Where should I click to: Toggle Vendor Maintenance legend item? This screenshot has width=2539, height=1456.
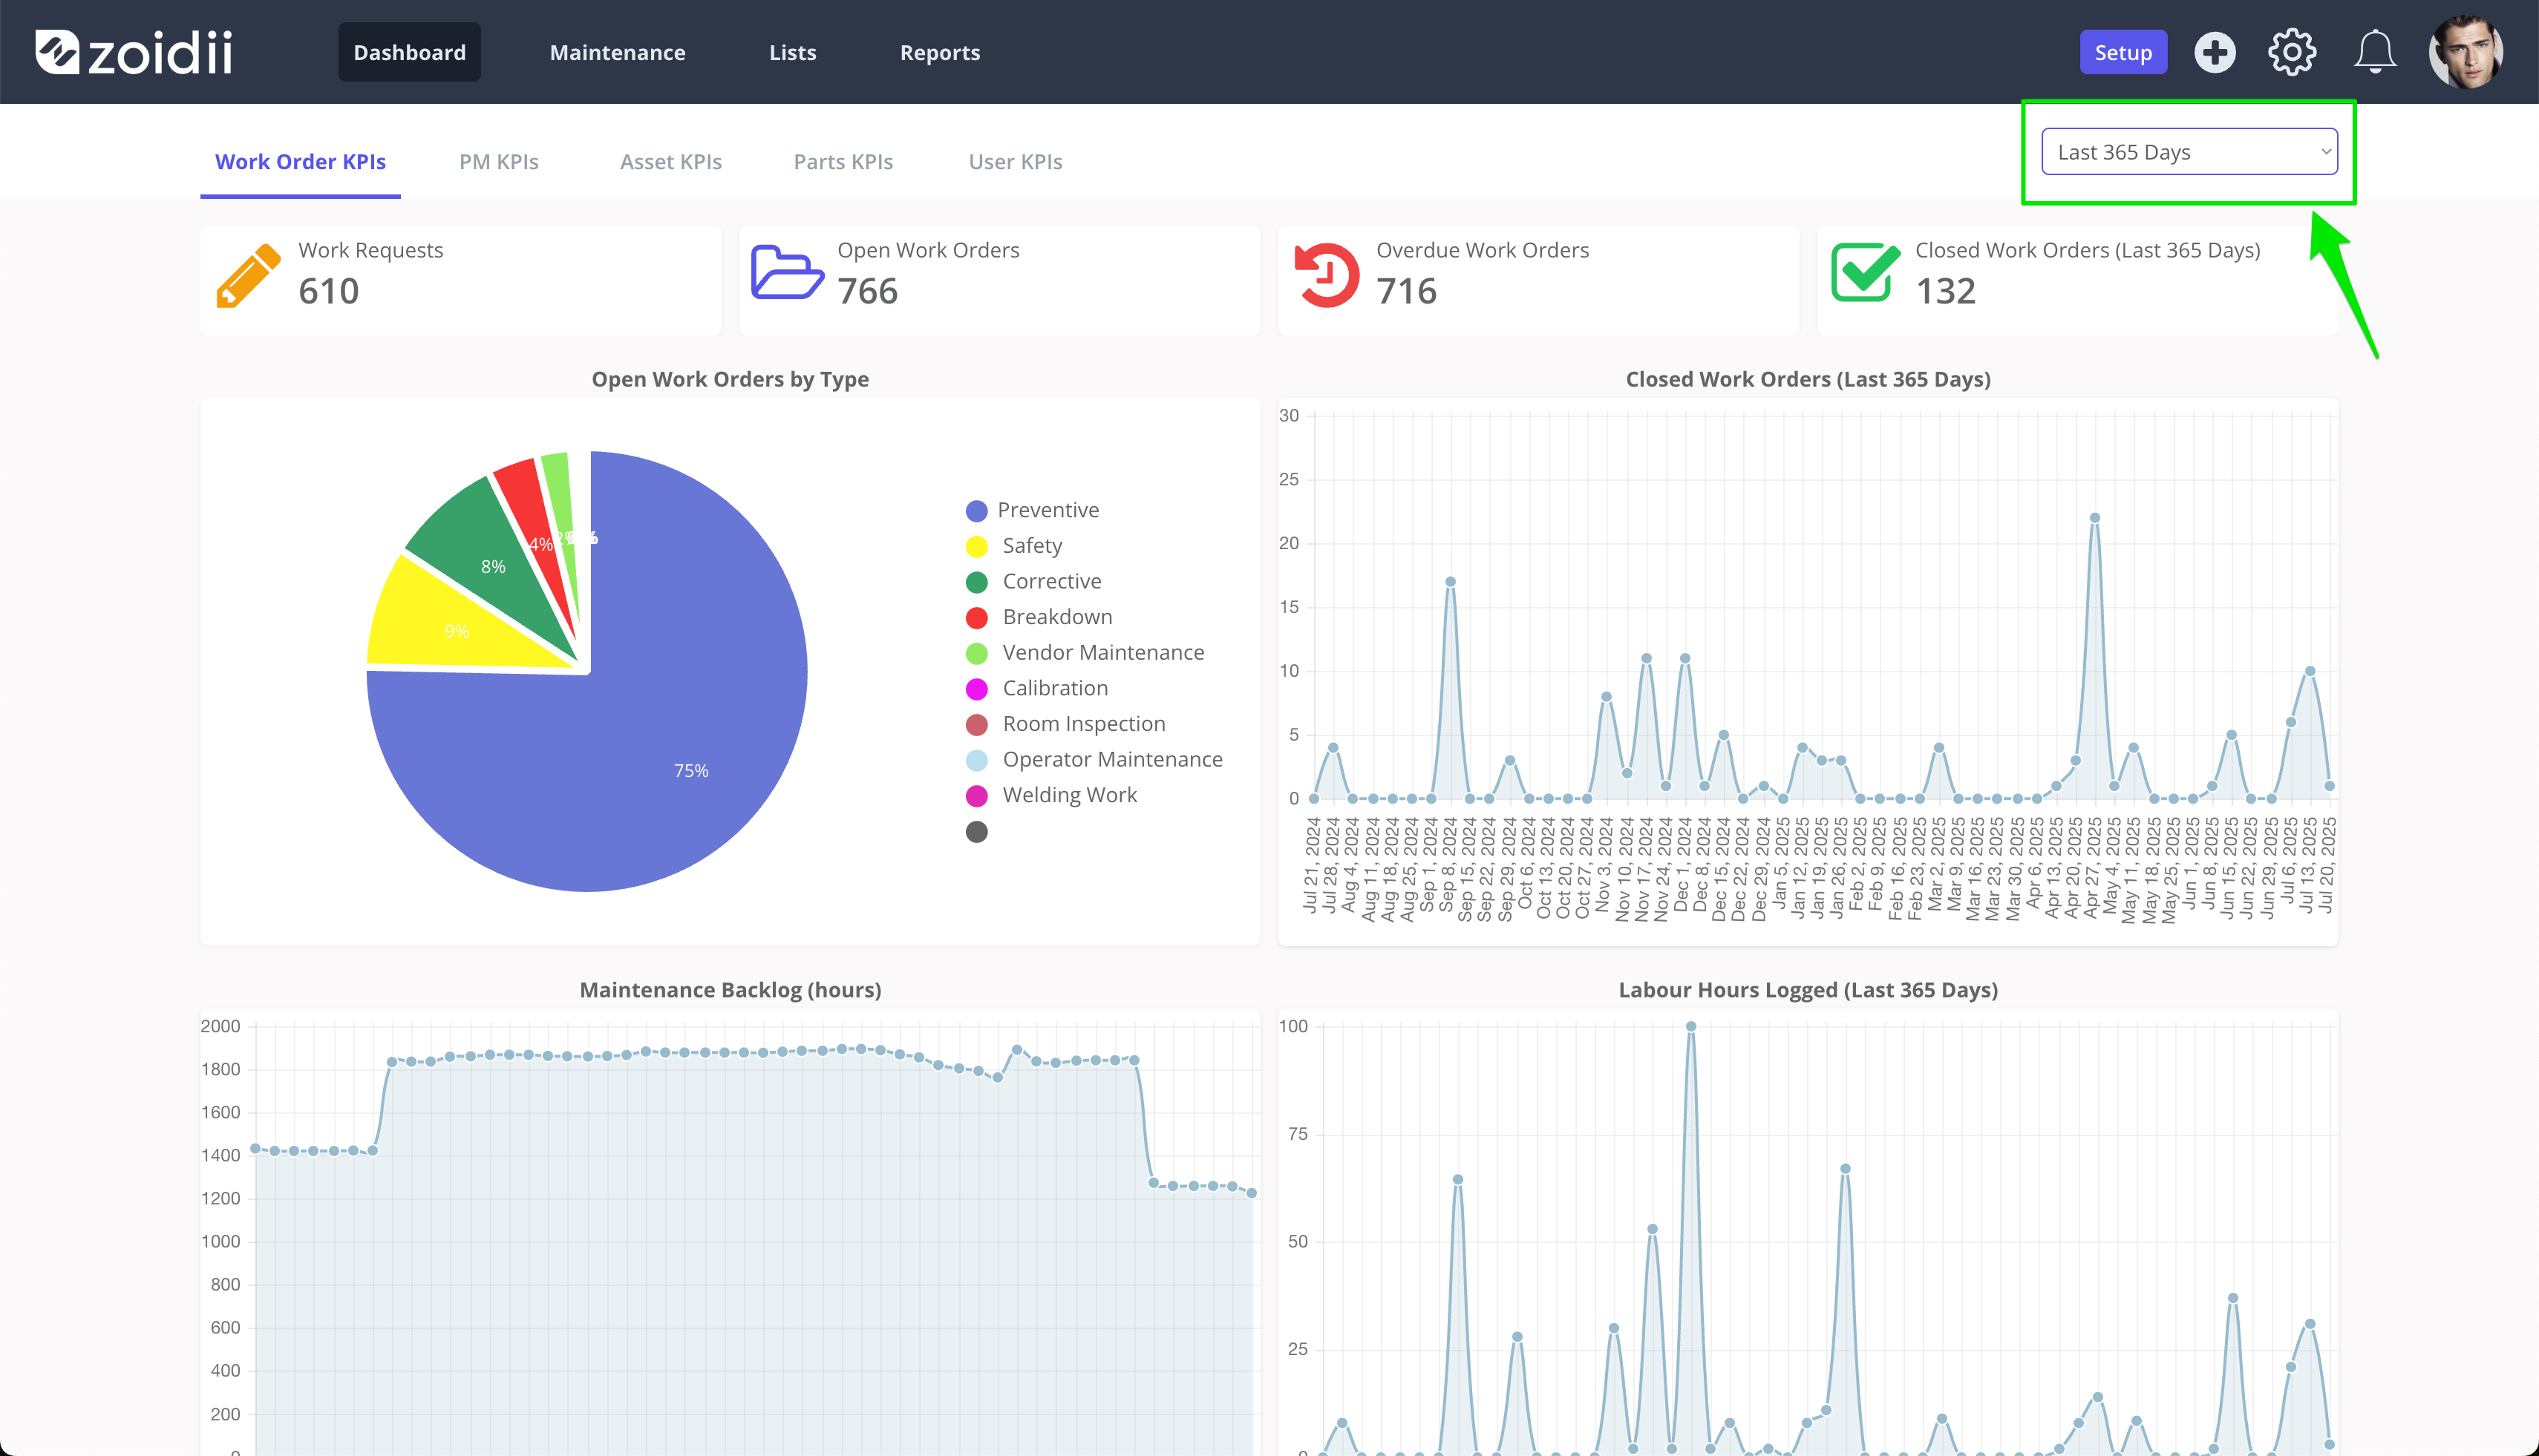coord(1085,653)
